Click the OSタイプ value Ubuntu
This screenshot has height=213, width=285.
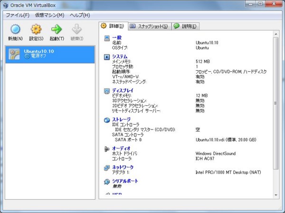pyautogui.click(x=202, y=48)
